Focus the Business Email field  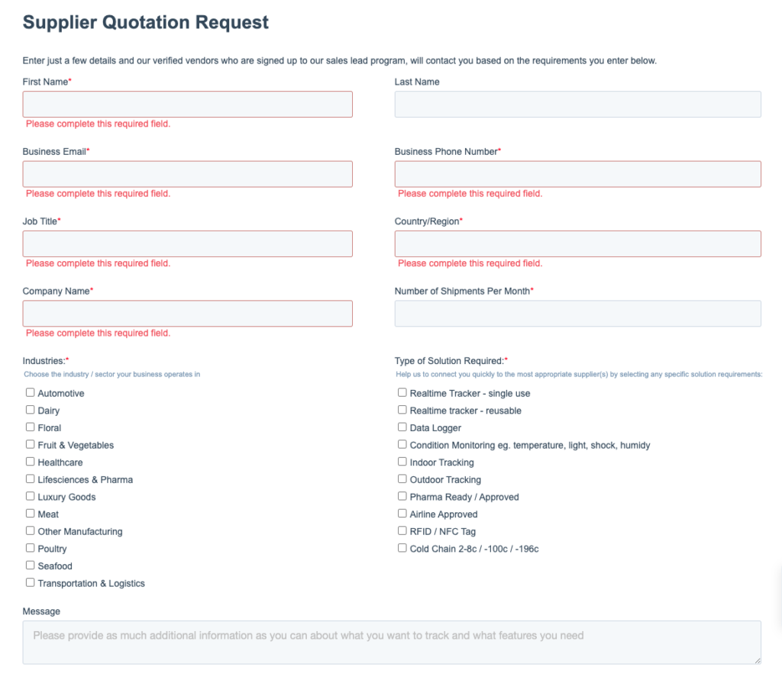[x=187, y=174]
